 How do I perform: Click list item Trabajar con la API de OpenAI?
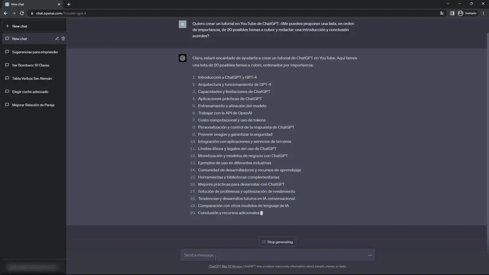(225, 113)
